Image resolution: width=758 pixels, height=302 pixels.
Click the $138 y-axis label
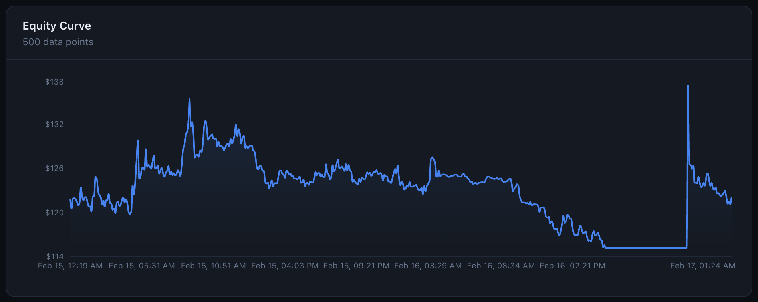pyautogui.click(x=54, y=82)
